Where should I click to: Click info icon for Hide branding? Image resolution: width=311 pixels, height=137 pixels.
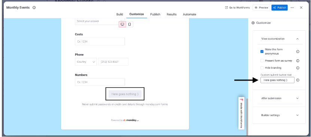coord(298,68)
